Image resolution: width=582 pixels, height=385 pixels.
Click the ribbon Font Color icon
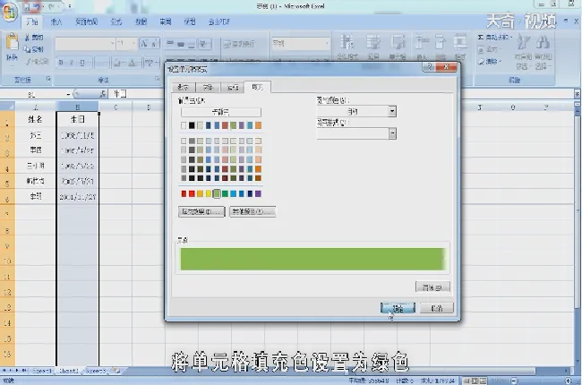[x=133, y=63]
